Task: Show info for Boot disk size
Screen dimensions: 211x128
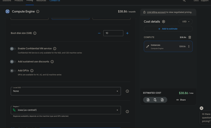Action: (35, 33)
